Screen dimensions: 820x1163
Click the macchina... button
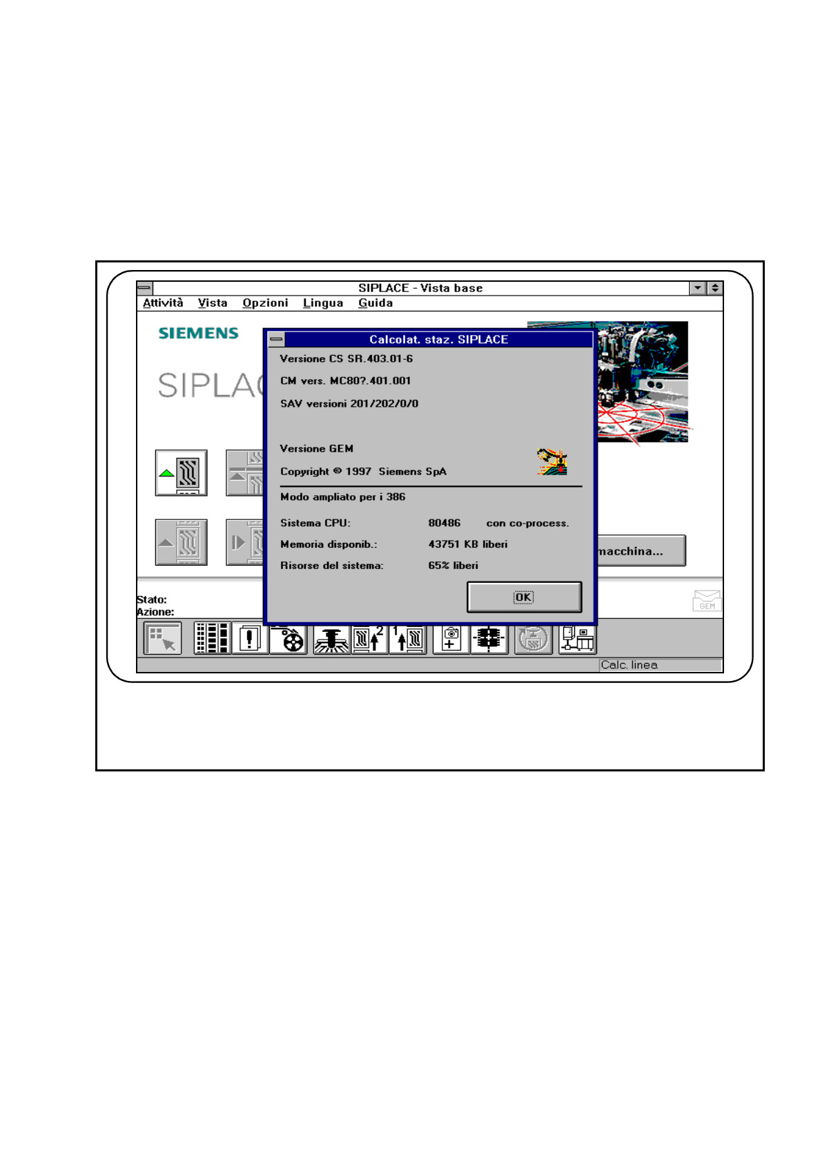coord(641,550)
